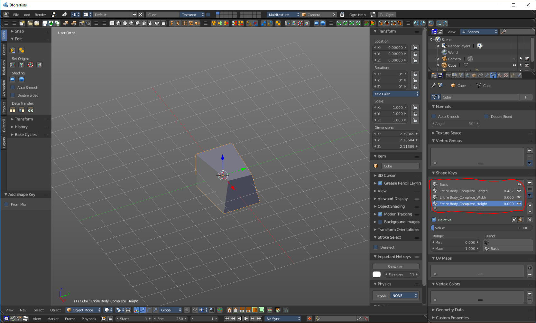Click the Smooth shading icon

click(13, 80)
